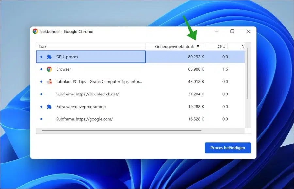Screen dimensions: 294x189
Task: Maximize the Taakbeheer window
Action: click(x=232, y=31)
